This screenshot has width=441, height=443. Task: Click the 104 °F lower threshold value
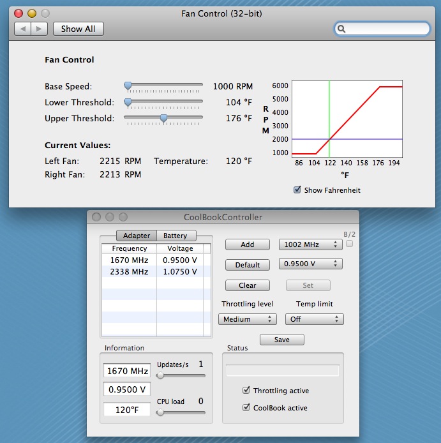[239, 102]
